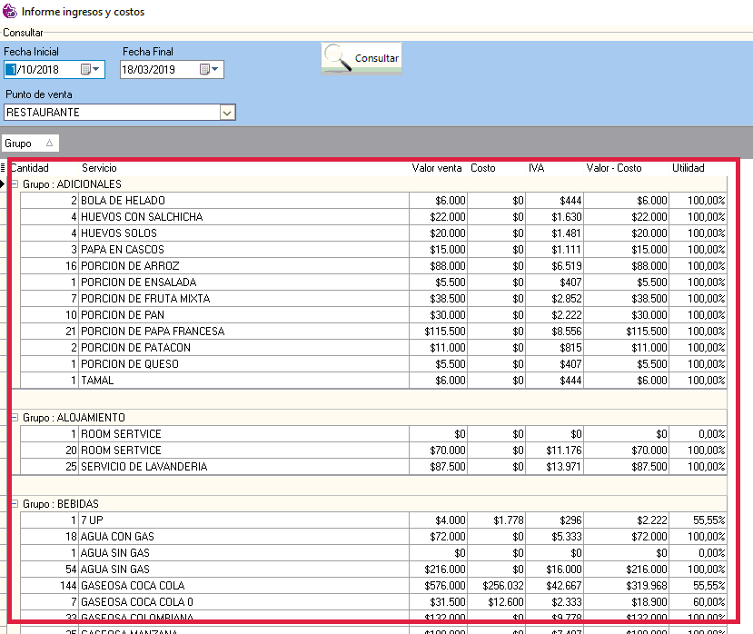Collapse the ADICIONALES group
Screen dimensions: 753x634
(15, 184)
